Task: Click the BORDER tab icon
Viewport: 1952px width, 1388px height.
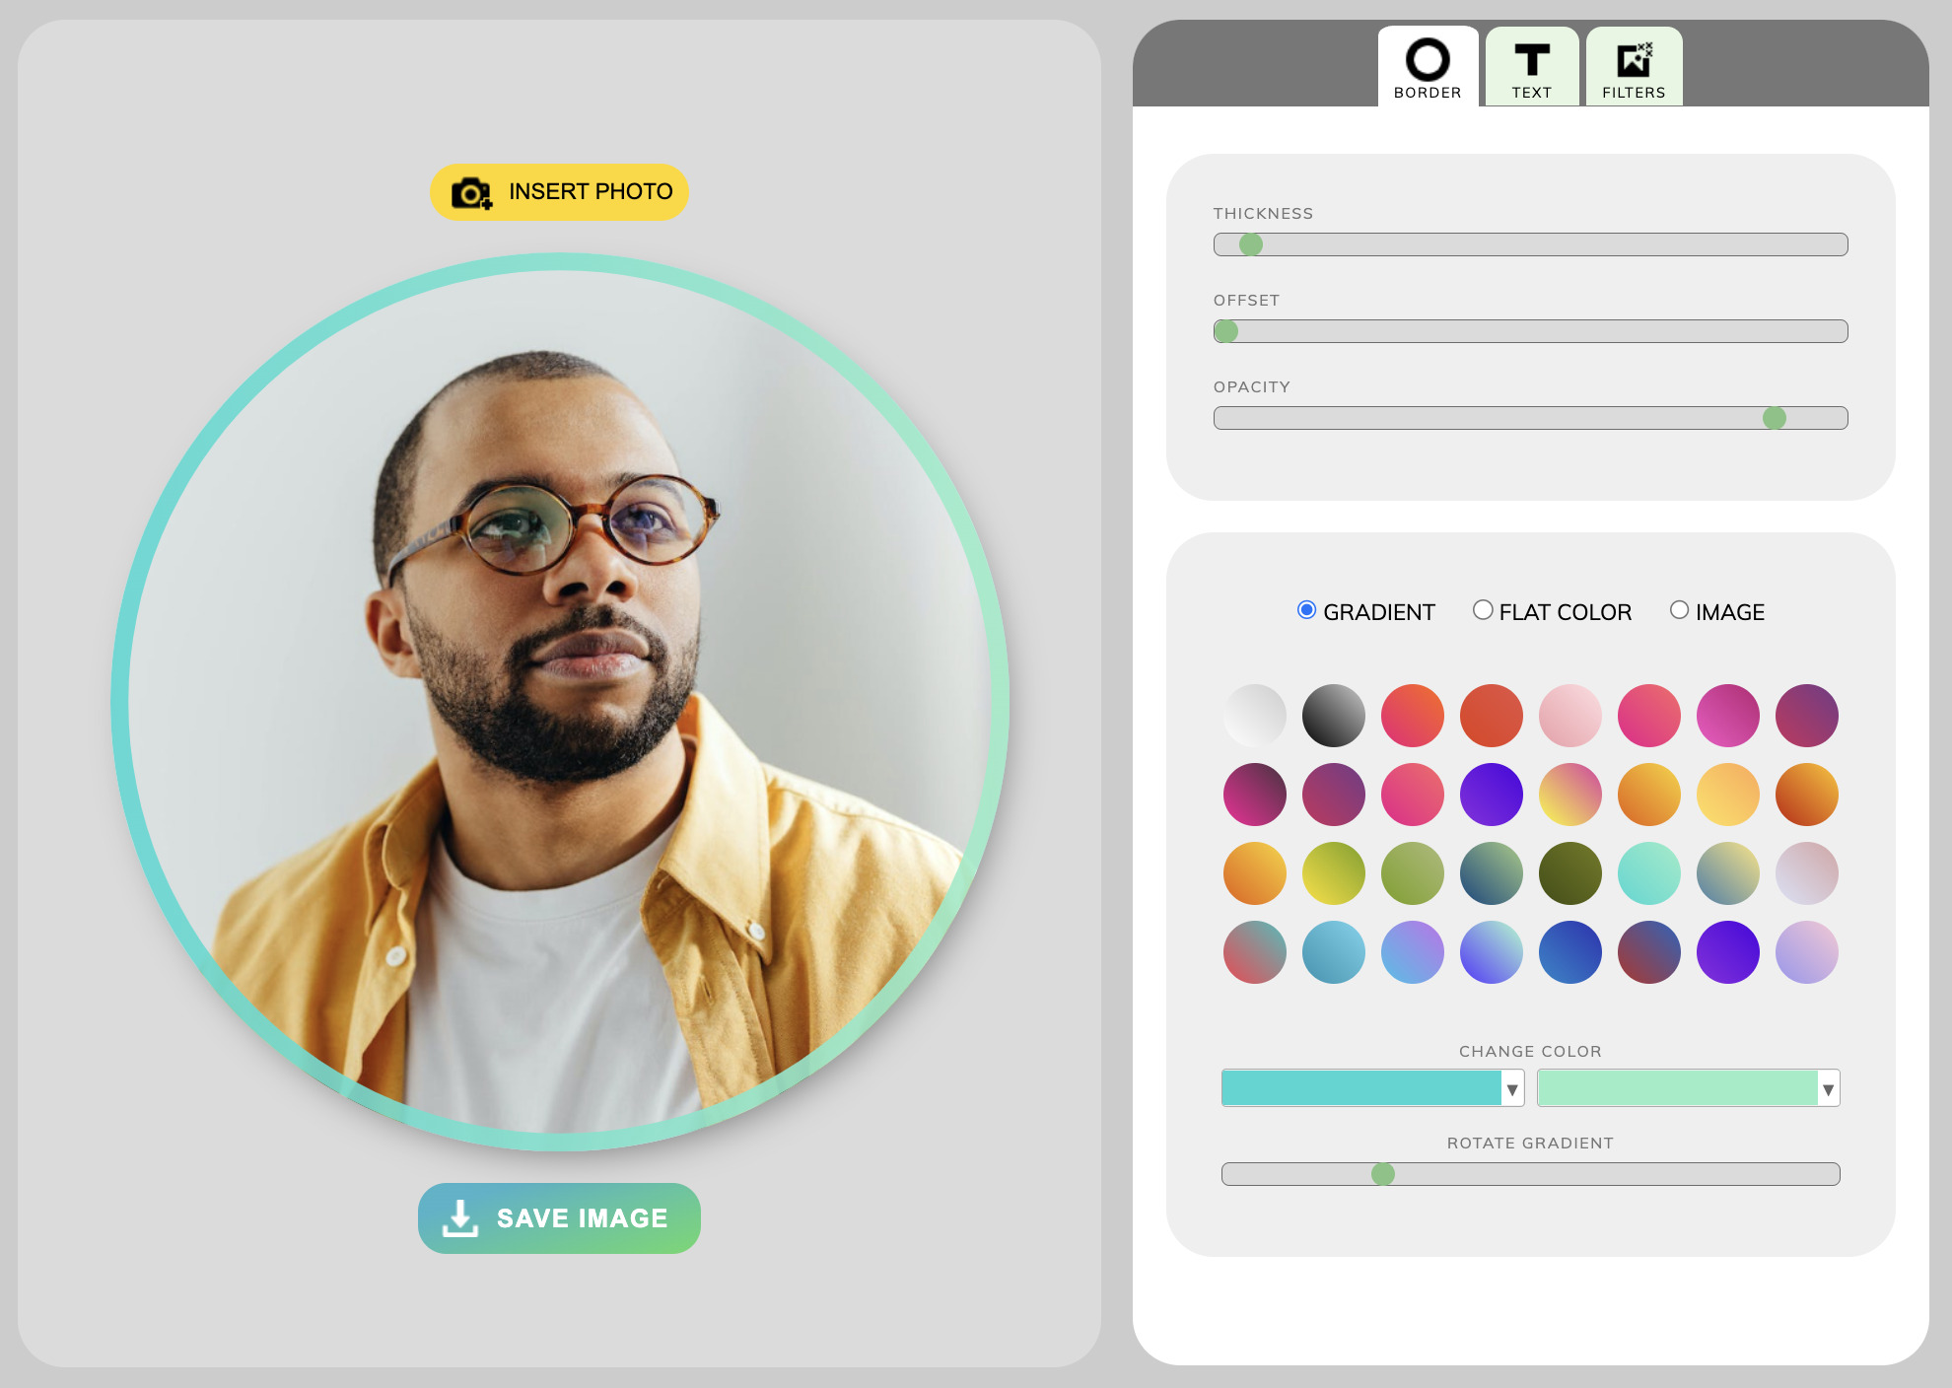Action: 1425,61
